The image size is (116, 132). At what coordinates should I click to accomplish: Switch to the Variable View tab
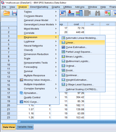pyautogui.click(x=25, y=127)
